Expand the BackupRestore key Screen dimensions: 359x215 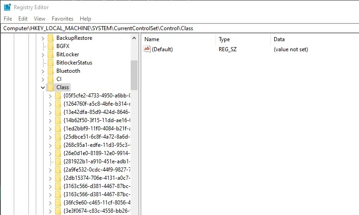point(43,38)
